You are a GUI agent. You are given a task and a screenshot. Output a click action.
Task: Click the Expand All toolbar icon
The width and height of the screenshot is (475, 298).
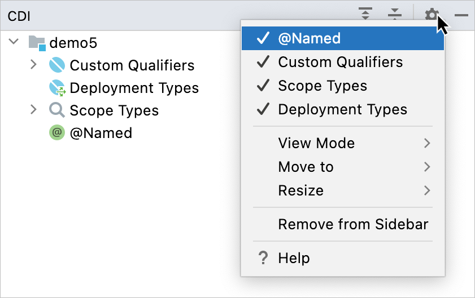(x=365, y=14)
